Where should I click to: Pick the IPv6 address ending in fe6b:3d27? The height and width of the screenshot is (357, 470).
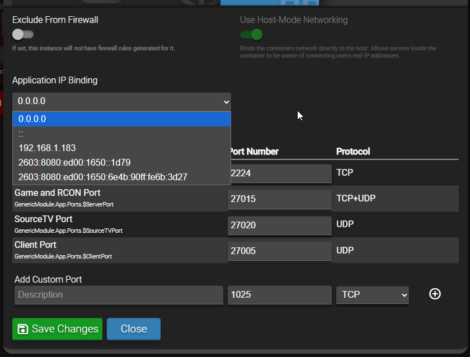click(121, 177)
